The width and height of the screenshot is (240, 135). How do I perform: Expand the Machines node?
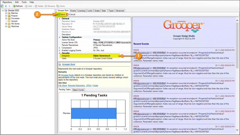click(x=6, y=26)
